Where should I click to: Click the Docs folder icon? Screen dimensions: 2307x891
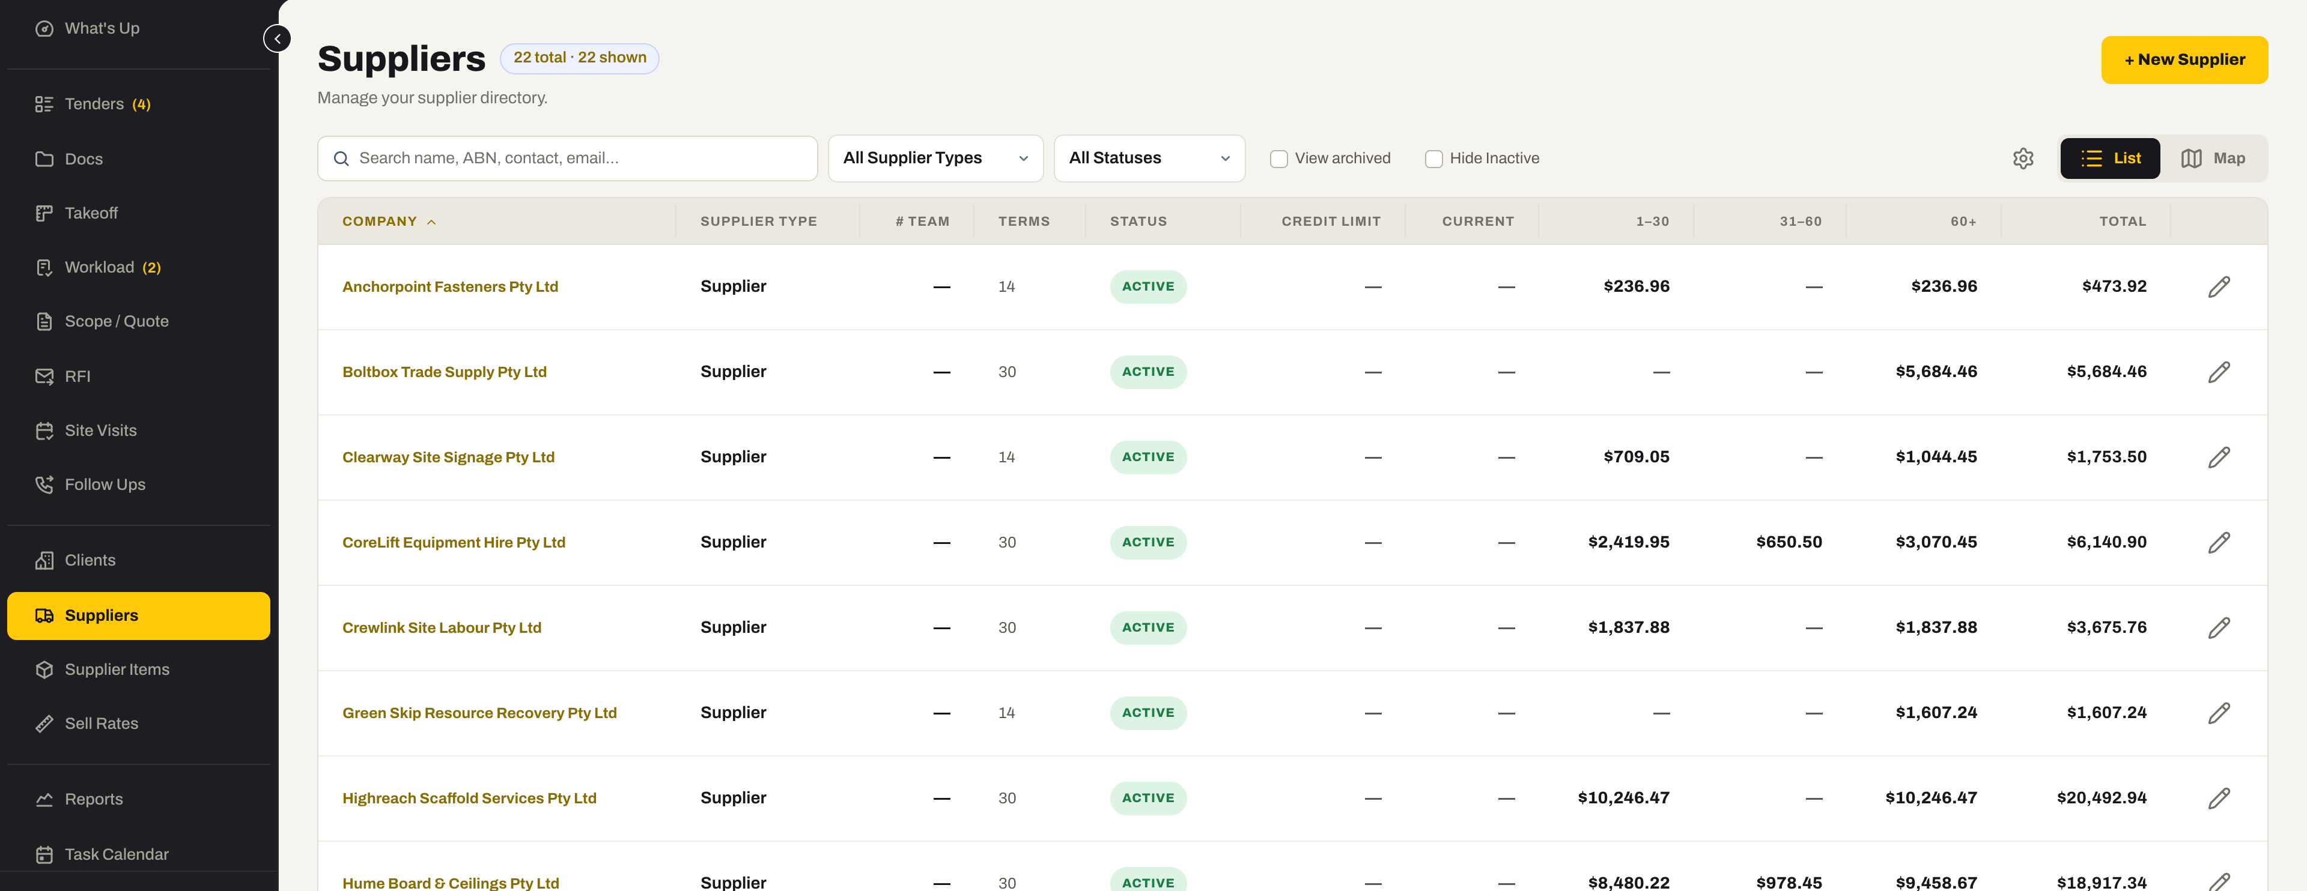pyautogui.click(x=44, y=159)
